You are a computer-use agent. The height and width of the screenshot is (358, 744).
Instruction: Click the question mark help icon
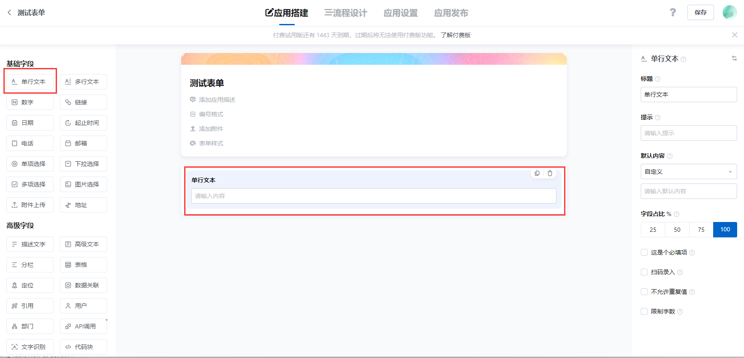673,12
